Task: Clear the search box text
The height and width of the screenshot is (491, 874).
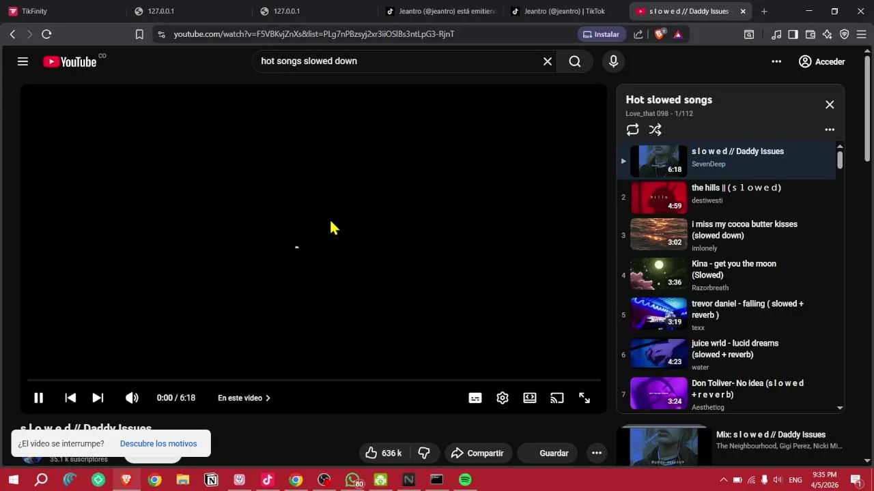Action: (547, 61)
